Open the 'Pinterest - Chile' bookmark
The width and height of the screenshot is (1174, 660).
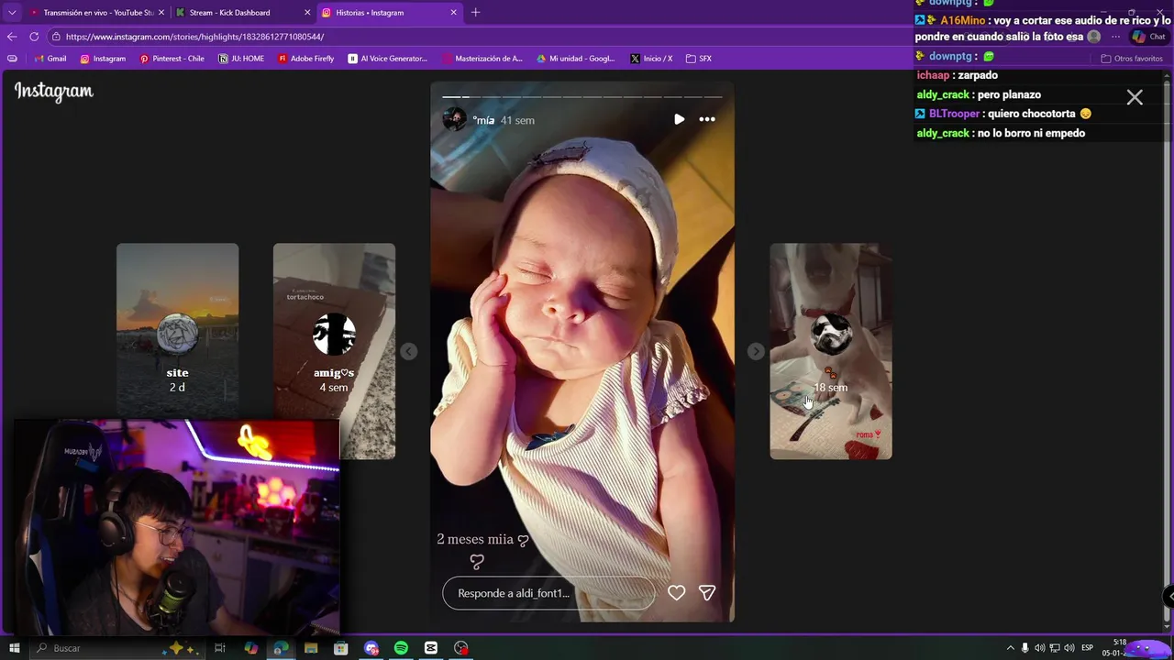pos(172,59)
